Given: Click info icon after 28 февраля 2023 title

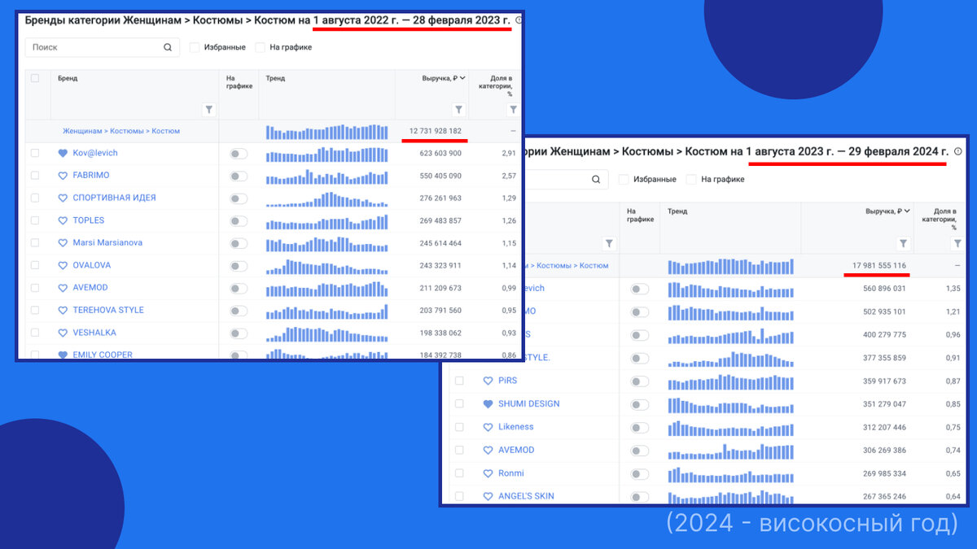Looking at the screenshot, I should pyautogui.click(x=519, y=20).
